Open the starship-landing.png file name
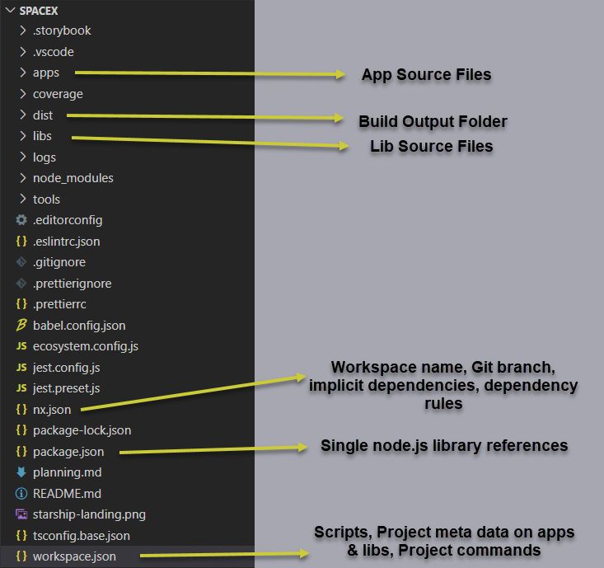Viewport: 604px width, 568px height. tap(89, 514)
